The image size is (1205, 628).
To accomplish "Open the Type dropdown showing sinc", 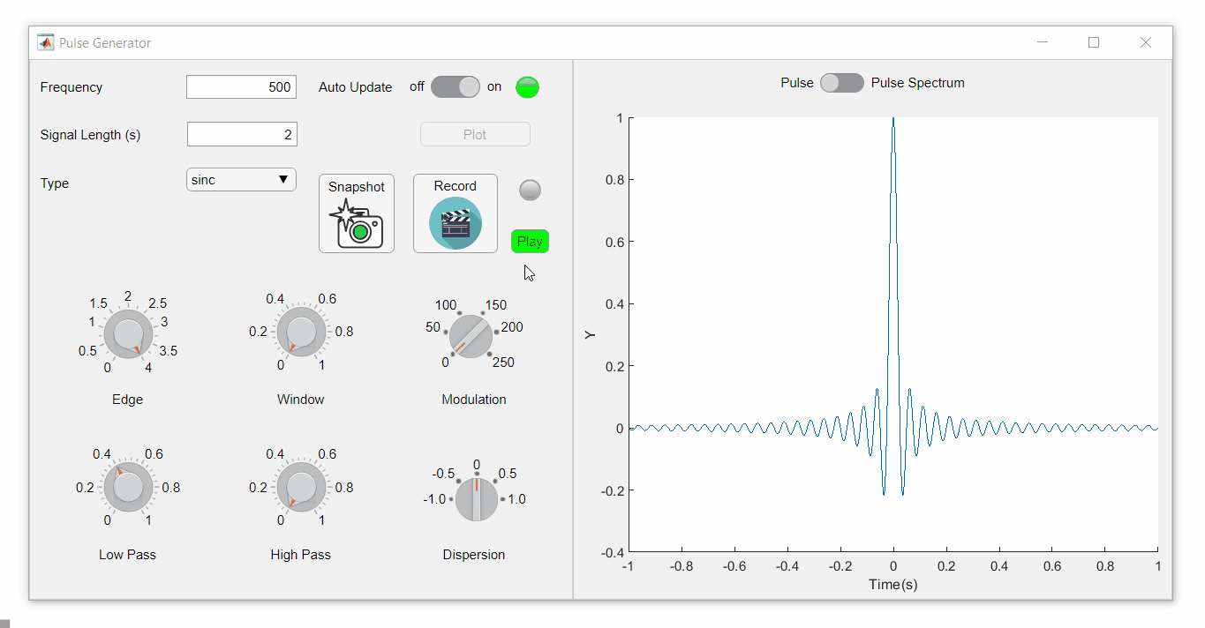I will (x=241, y=180).
